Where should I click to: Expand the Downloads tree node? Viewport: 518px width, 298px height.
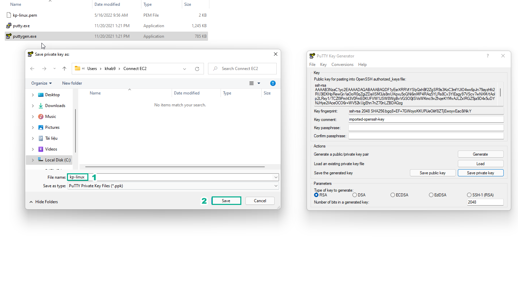coord(33,106)
